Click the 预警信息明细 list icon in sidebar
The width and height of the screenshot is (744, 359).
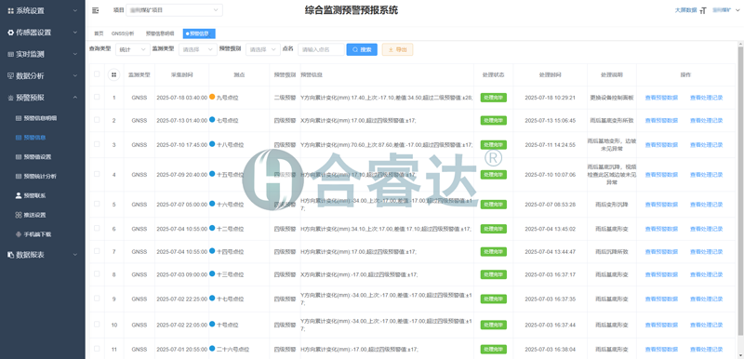click(x=19, y=118)
